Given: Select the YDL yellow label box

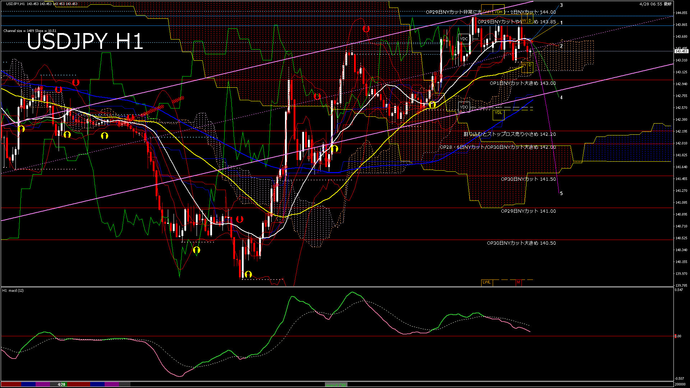Looking at the screenshot, I should 498,113.
